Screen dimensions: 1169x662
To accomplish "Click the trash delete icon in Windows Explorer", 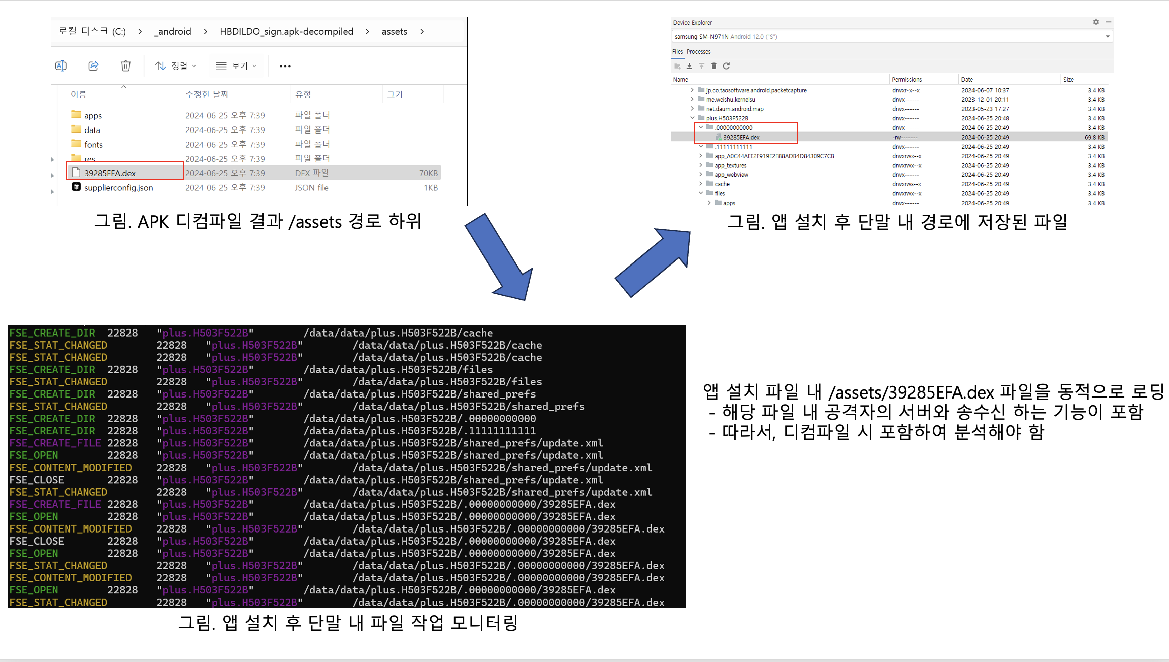I will click(126, 66).
